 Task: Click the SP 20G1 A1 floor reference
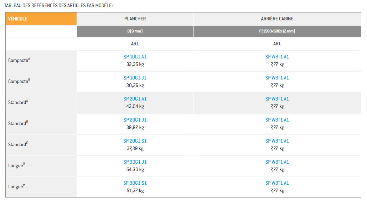[x=135, y=99]
